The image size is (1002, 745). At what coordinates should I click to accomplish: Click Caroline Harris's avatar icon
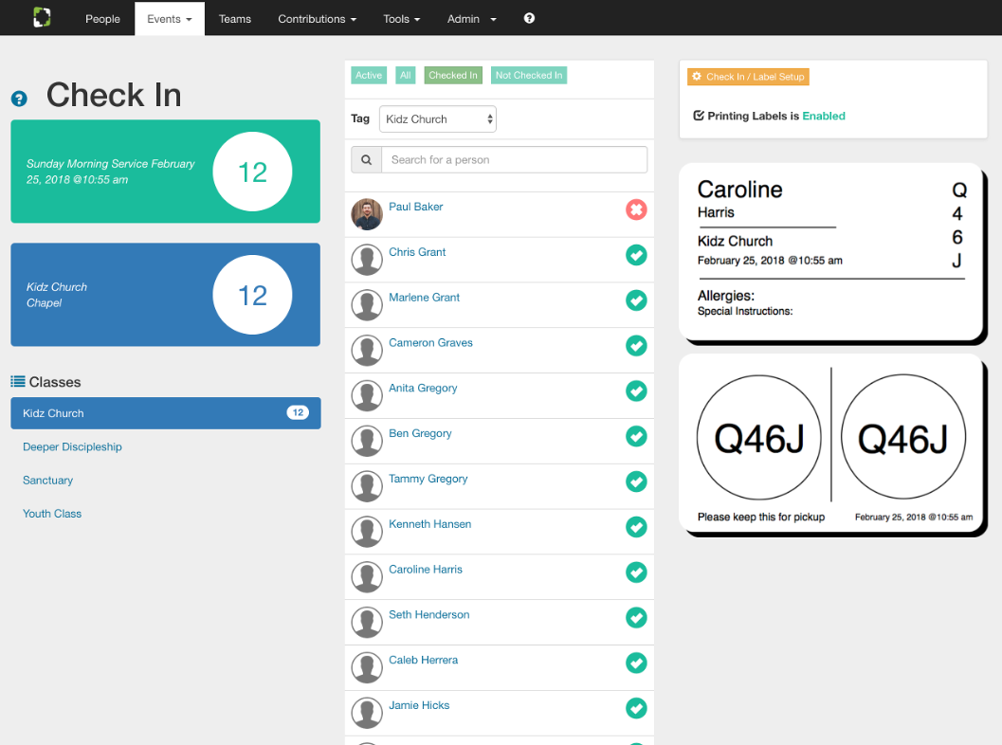point(367,577)
